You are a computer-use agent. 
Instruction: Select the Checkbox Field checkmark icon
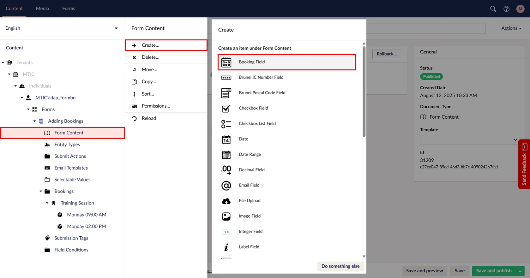[226, 109]
